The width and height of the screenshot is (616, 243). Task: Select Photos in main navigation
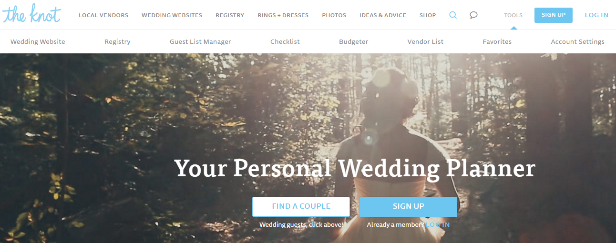click(334, 15)
